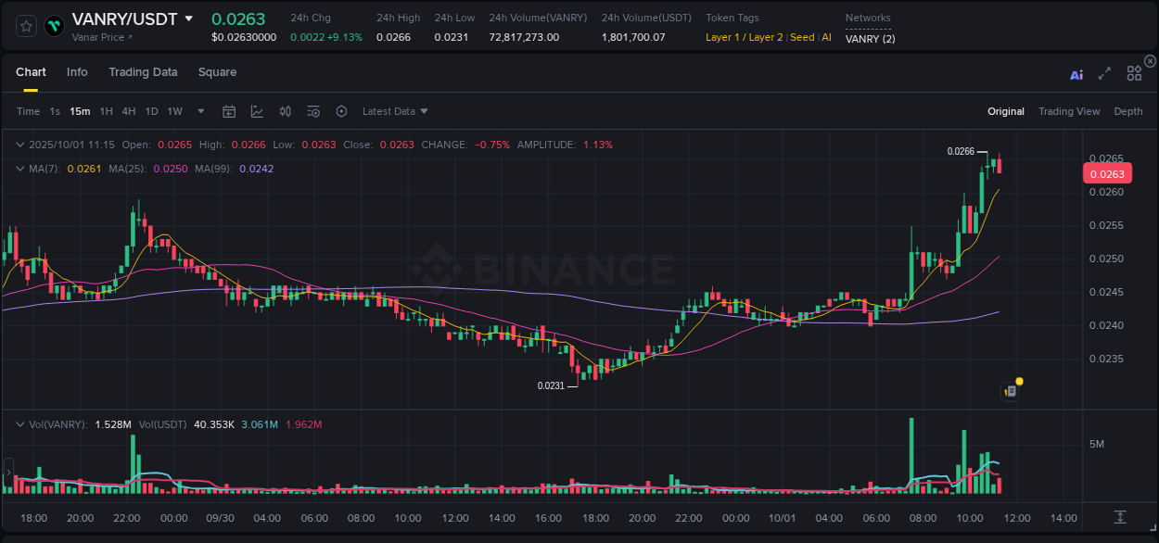Select the 1D timeframe
This screenshot has height=543, width=1159.
pos(151,111)
